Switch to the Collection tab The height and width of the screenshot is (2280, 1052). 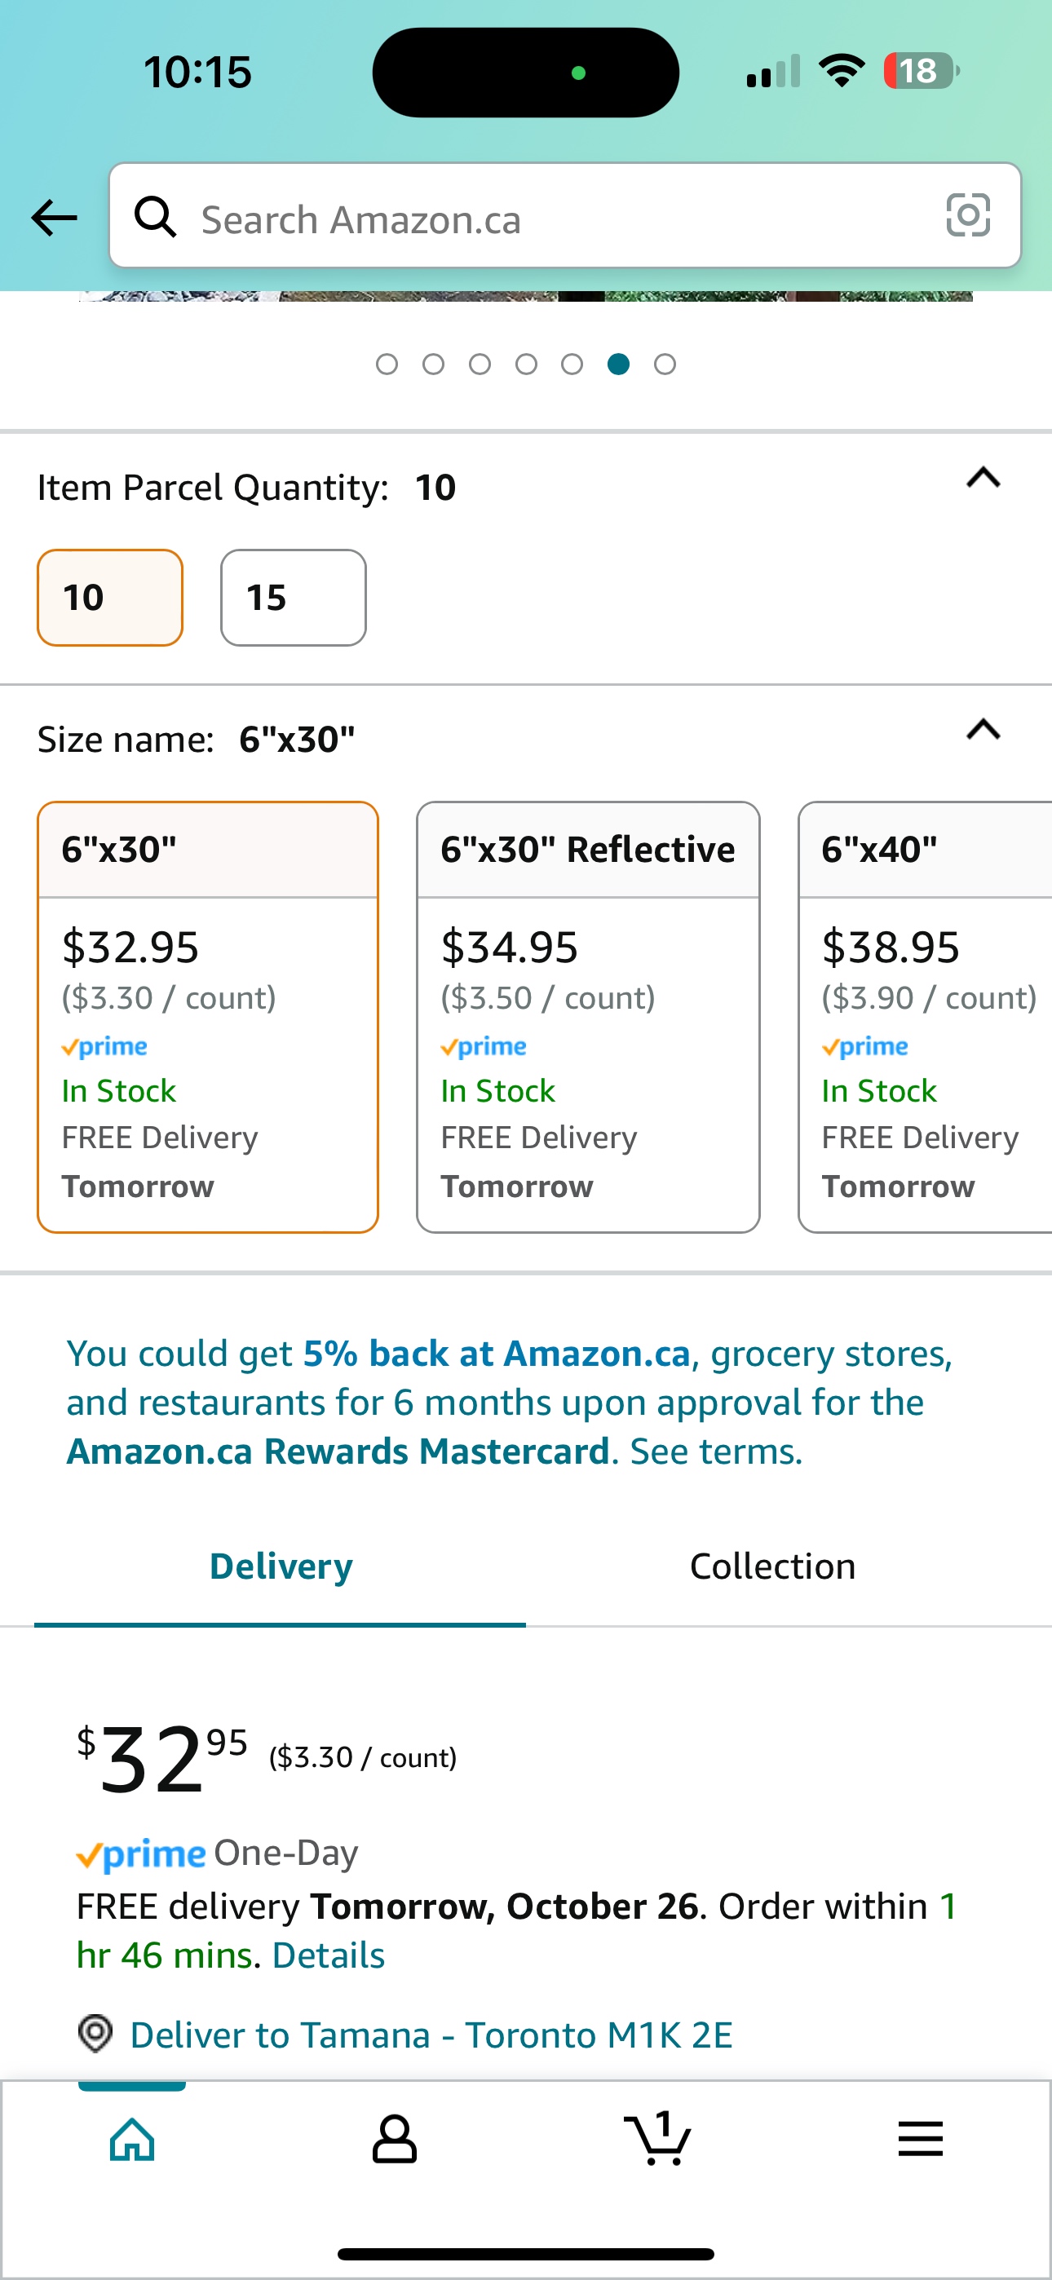pos(772,1566)
